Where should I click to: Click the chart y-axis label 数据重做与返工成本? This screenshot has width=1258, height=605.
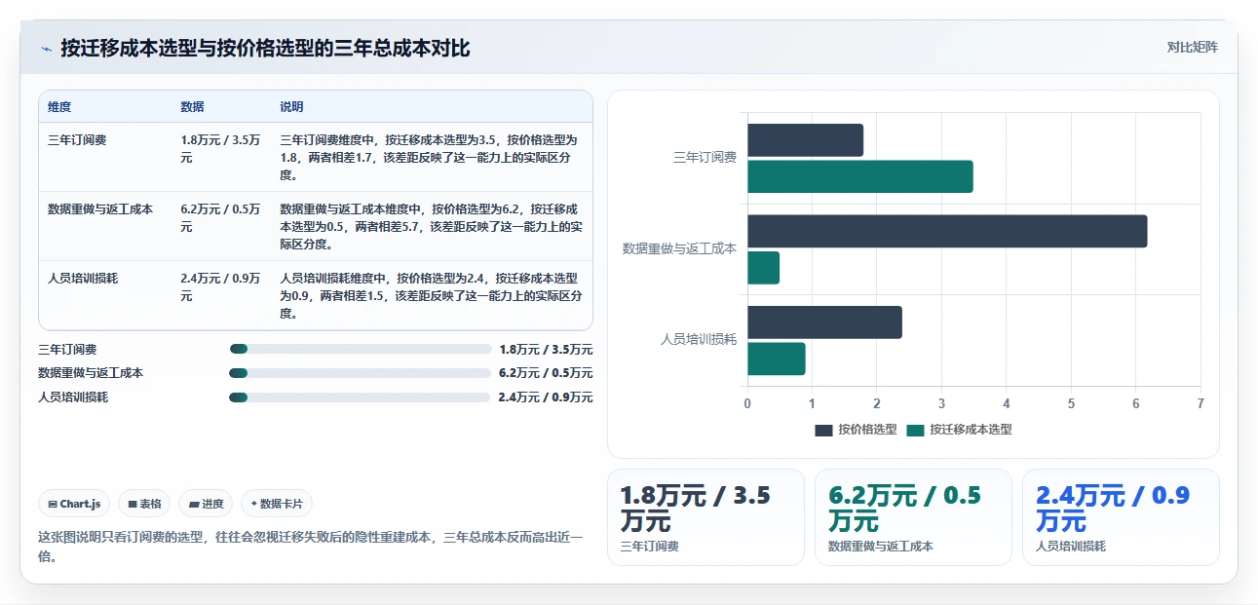coord(680,248)
